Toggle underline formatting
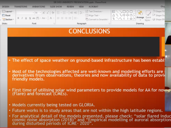Image resolution: width=171 pixels, height=128 pixels. 26,18
